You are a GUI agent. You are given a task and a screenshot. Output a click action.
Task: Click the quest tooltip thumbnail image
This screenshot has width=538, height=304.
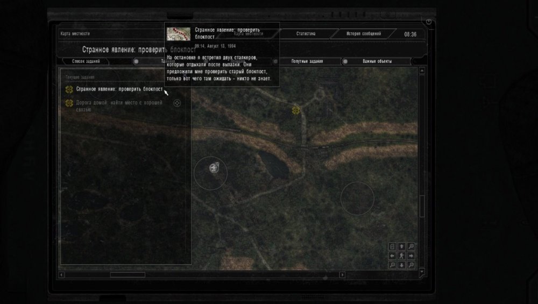(x=179, y=34)
